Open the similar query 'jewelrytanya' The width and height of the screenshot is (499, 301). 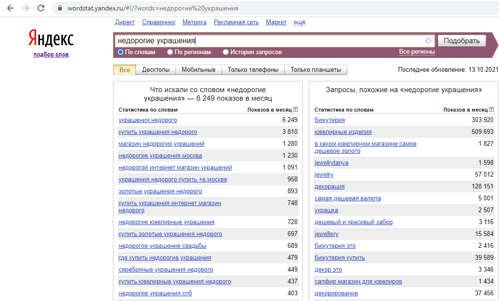click(x=331, y=162)
